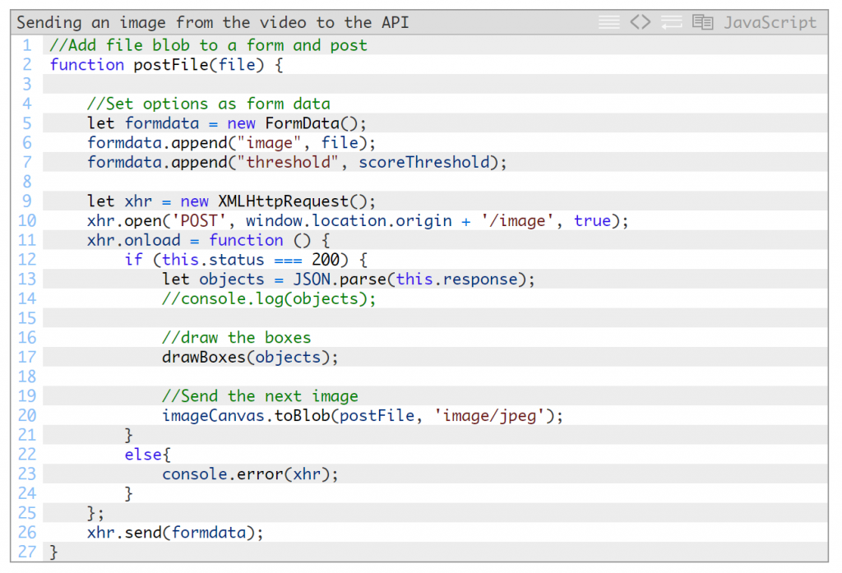Click the "threshold" string on line 7
Viewport: 842px width, 573px height.
288,162
